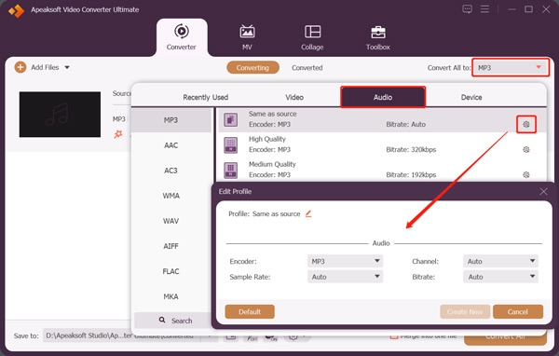Image resolution: width=559 pixels, height=356 pixels.
Task: Open settings gear for High Quality 320kbps
Action: [x=526, y=149]
